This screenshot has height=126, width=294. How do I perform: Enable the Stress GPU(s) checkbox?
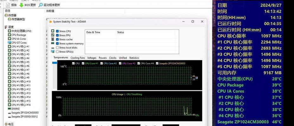click(x=57, y=52)
